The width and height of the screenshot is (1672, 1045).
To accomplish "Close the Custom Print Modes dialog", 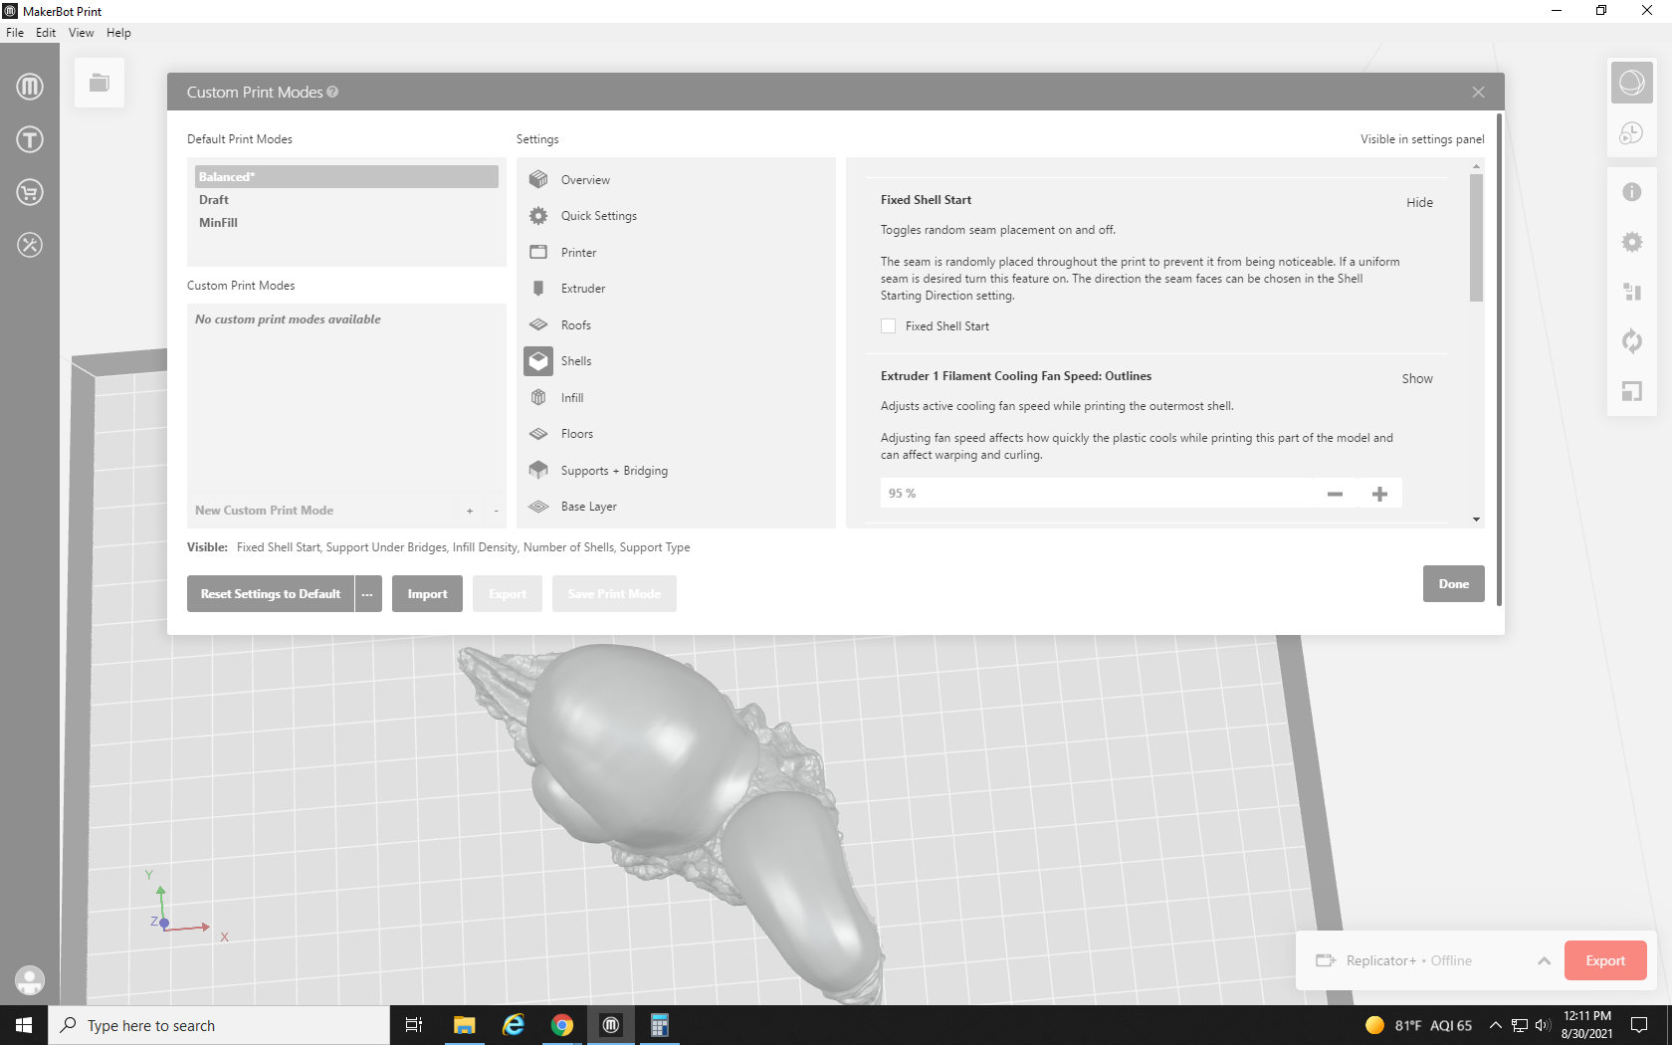I will click(1478, 92).
